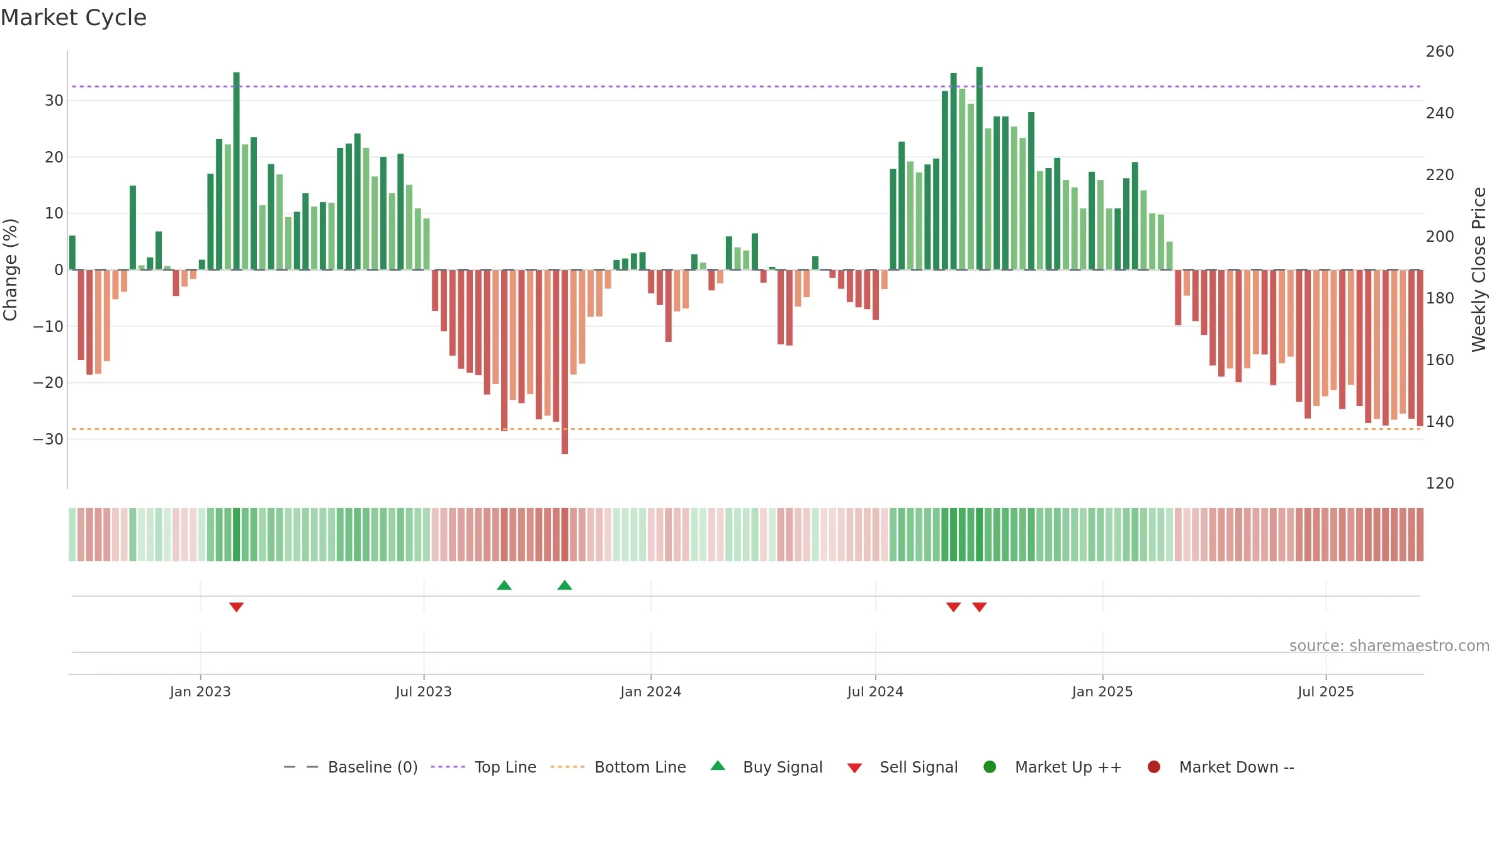Click the Market Cycle chart title
The width and height of the screenshot is (1511, 850).
[74, 18]
